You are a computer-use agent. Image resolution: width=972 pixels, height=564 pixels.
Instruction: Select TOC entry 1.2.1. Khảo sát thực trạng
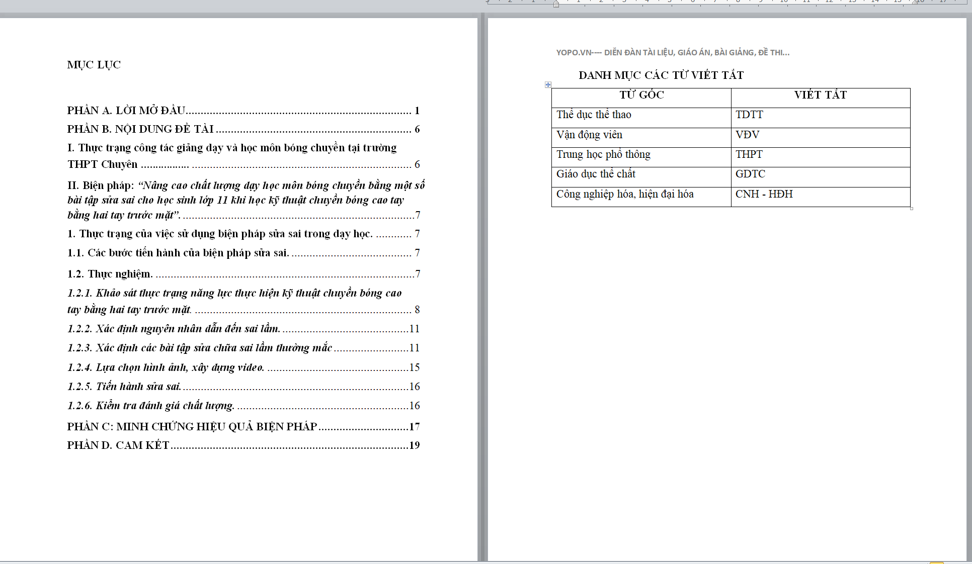coord(244,301)
